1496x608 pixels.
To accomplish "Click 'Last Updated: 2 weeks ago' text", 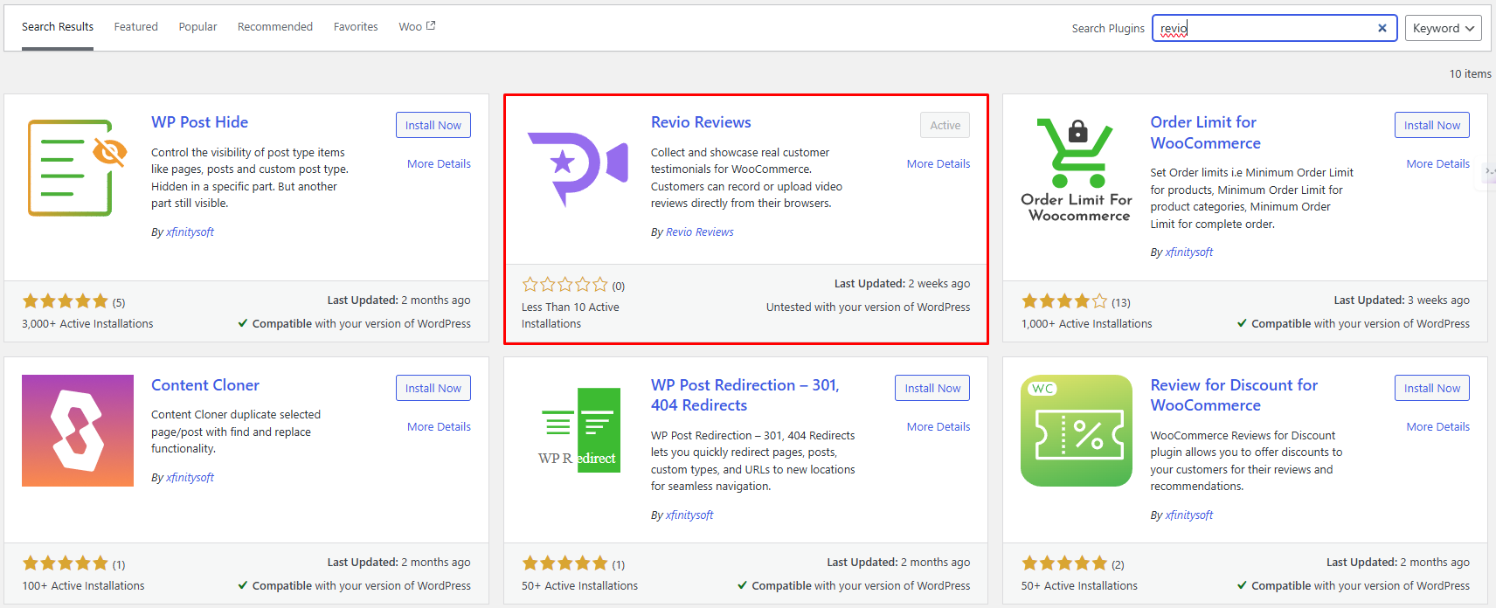I will tap(902, 283).
